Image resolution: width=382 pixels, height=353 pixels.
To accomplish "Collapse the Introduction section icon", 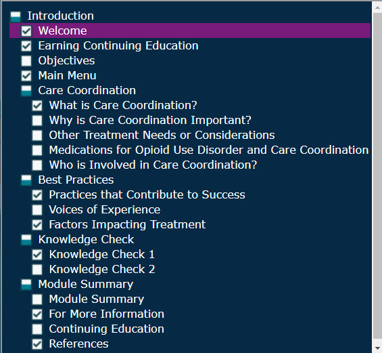I will coord(16,16).
